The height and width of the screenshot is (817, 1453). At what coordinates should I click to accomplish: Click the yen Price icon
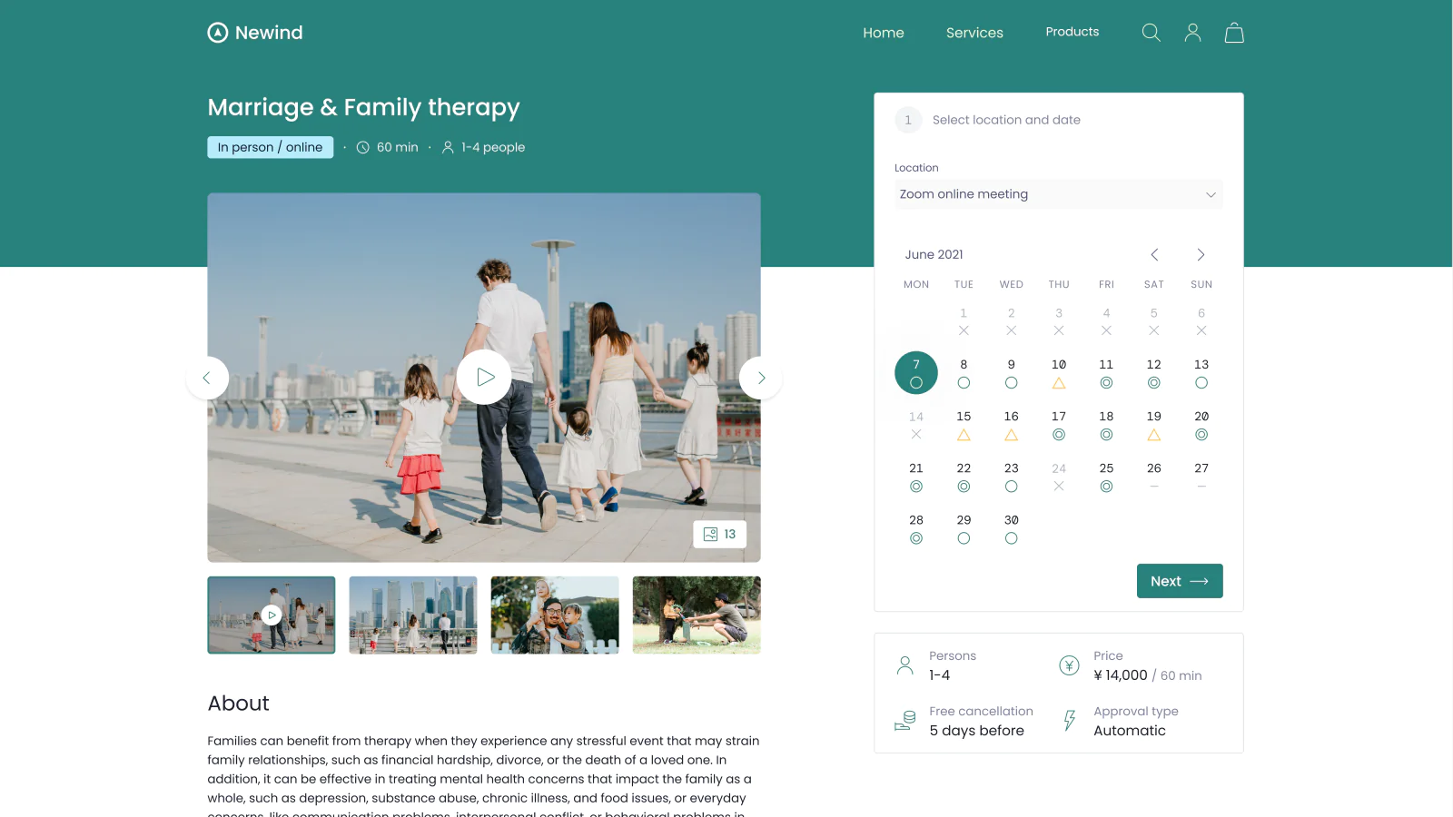pyautogui.click(x=1069, y=665)
